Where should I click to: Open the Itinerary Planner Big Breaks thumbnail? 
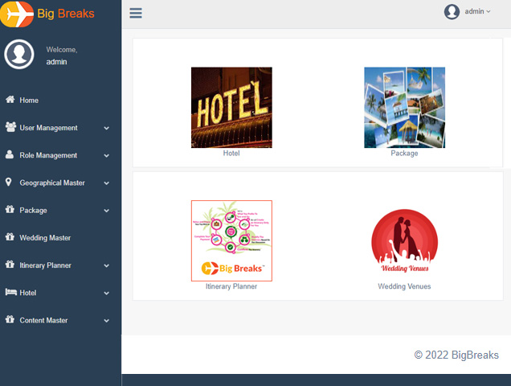coord(231,240)
